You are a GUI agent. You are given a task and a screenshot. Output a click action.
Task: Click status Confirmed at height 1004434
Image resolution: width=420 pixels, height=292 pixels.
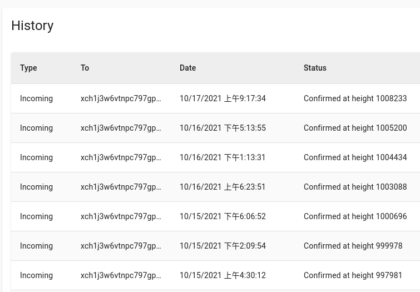(x=355, y=157)
